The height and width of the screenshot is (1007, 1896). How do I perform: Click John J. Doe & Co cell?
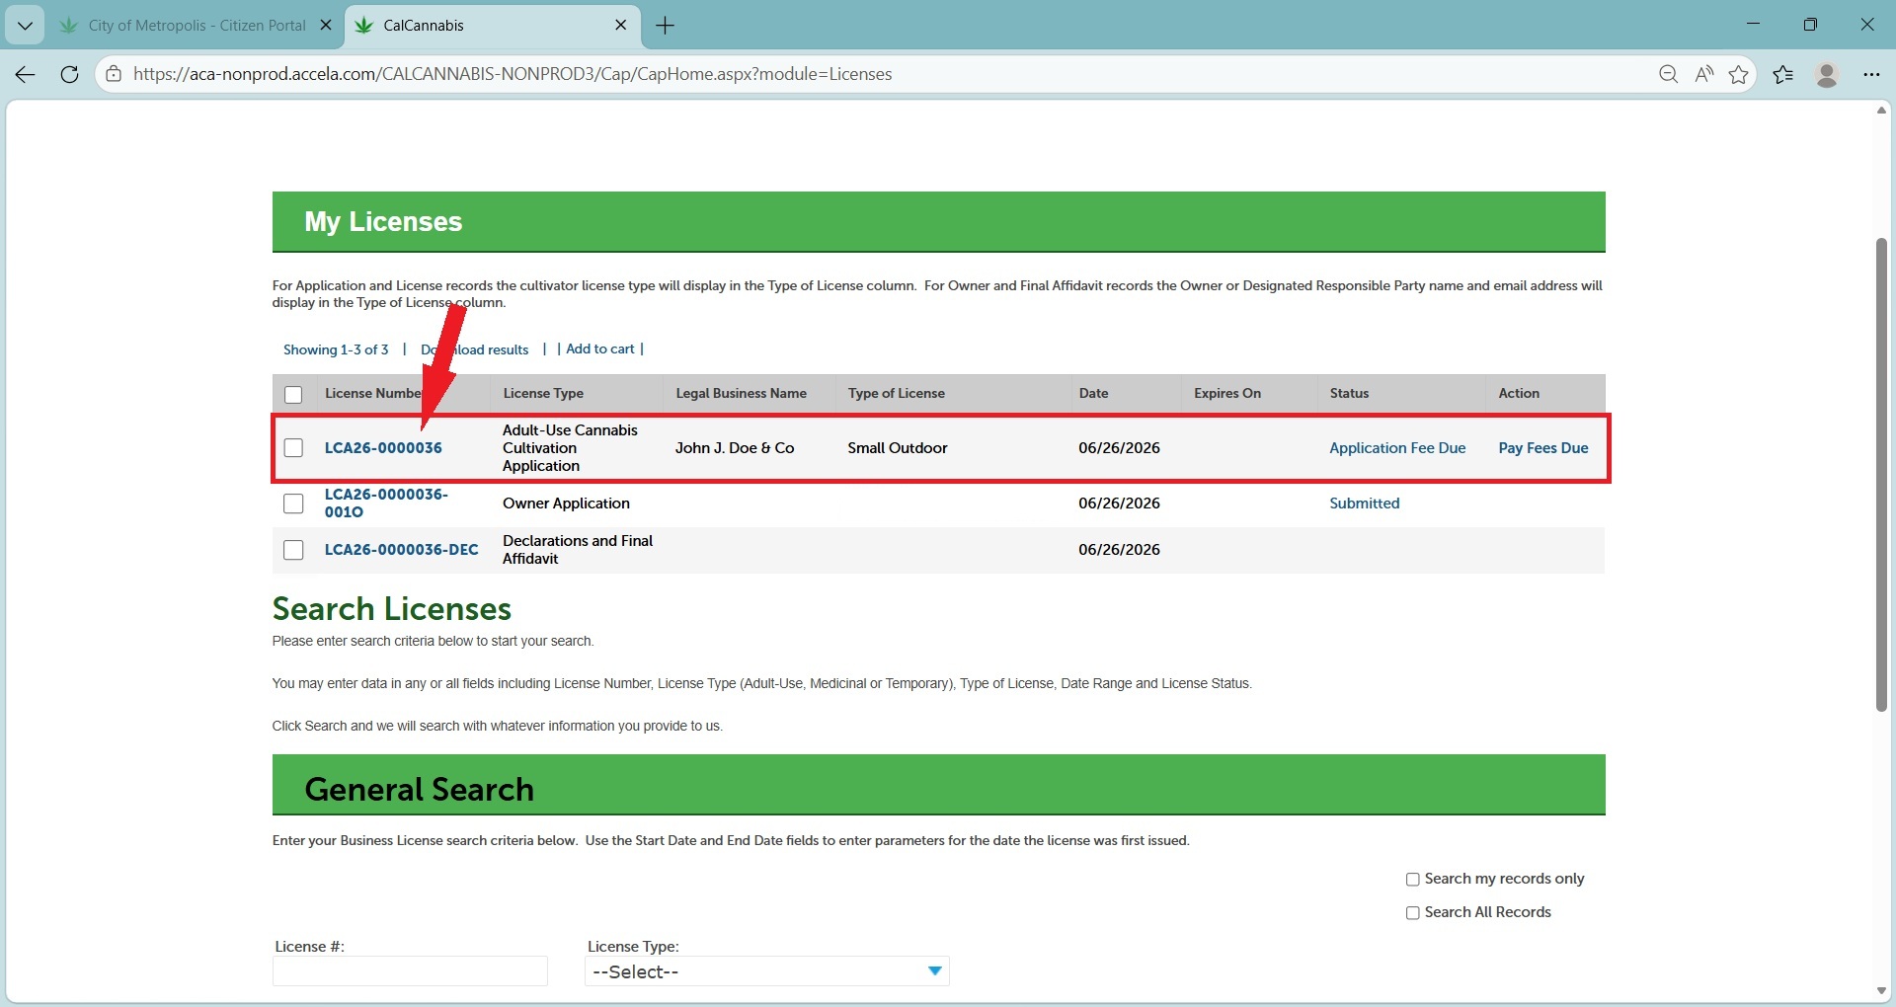click(x=735, y=448)
